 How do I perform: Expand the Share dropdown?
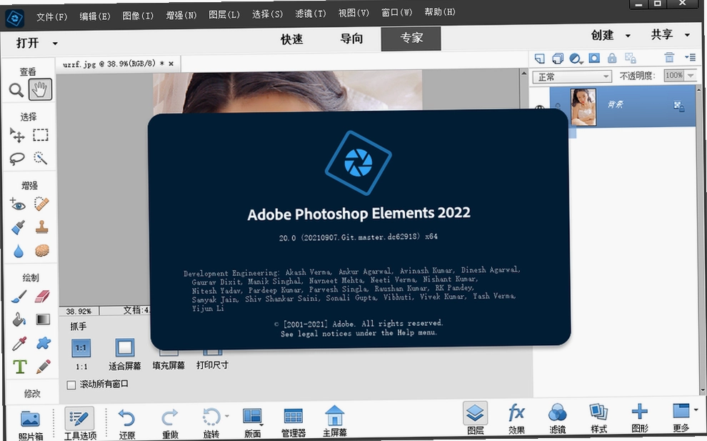tap(687, 35)
